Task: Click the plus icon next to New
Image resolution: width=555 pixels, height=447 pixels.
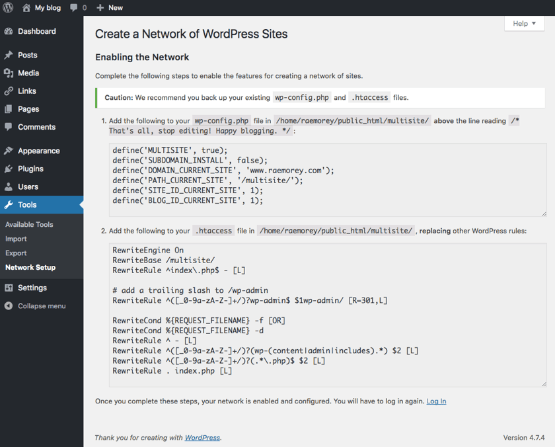Action: coord(100,8)
